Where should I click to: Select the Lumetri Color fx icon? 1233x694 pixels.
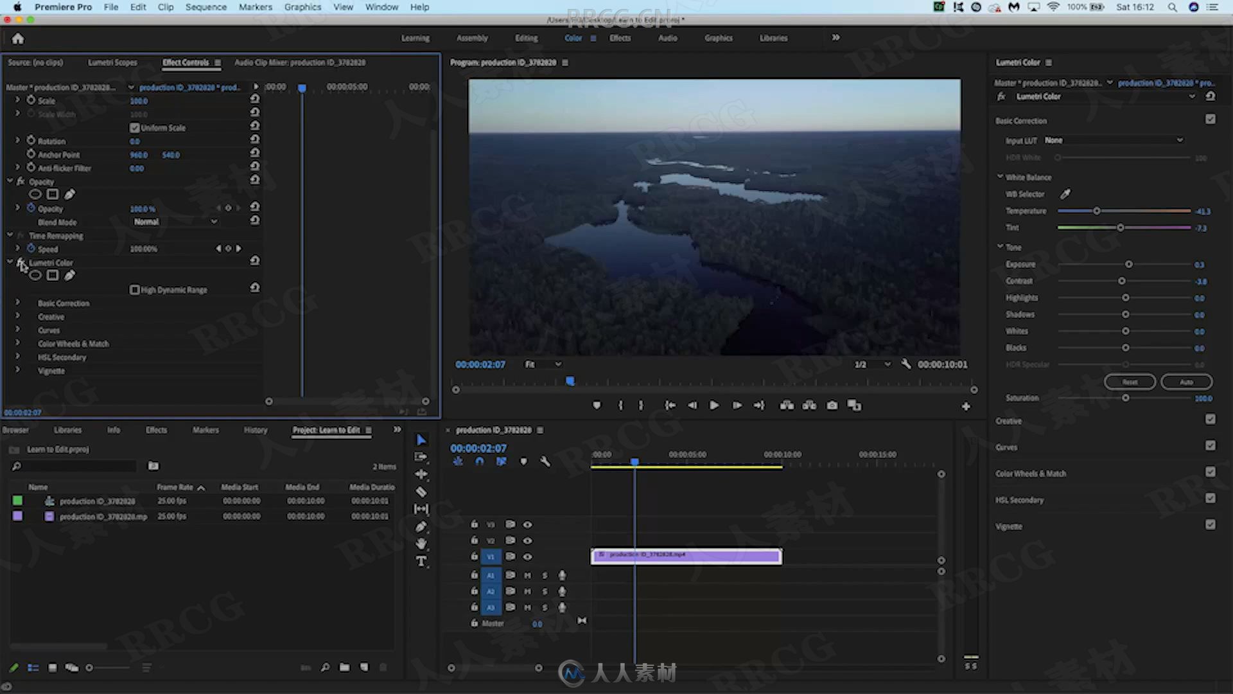click(21, 262)
